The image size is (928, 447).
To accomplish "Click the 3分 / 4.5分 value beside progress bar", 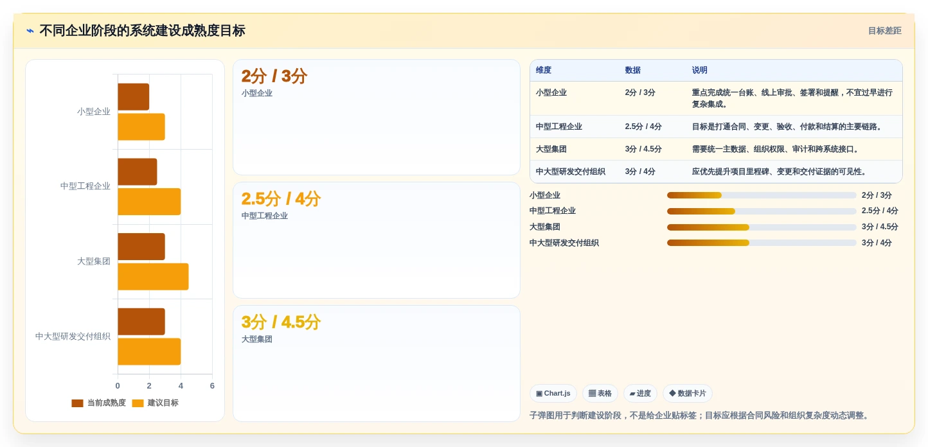I will 880,227.
